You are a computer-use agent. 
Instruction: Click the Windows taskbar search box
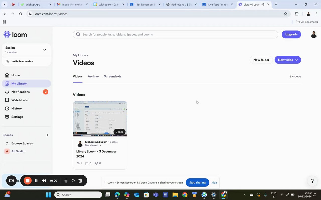point(78,195)
